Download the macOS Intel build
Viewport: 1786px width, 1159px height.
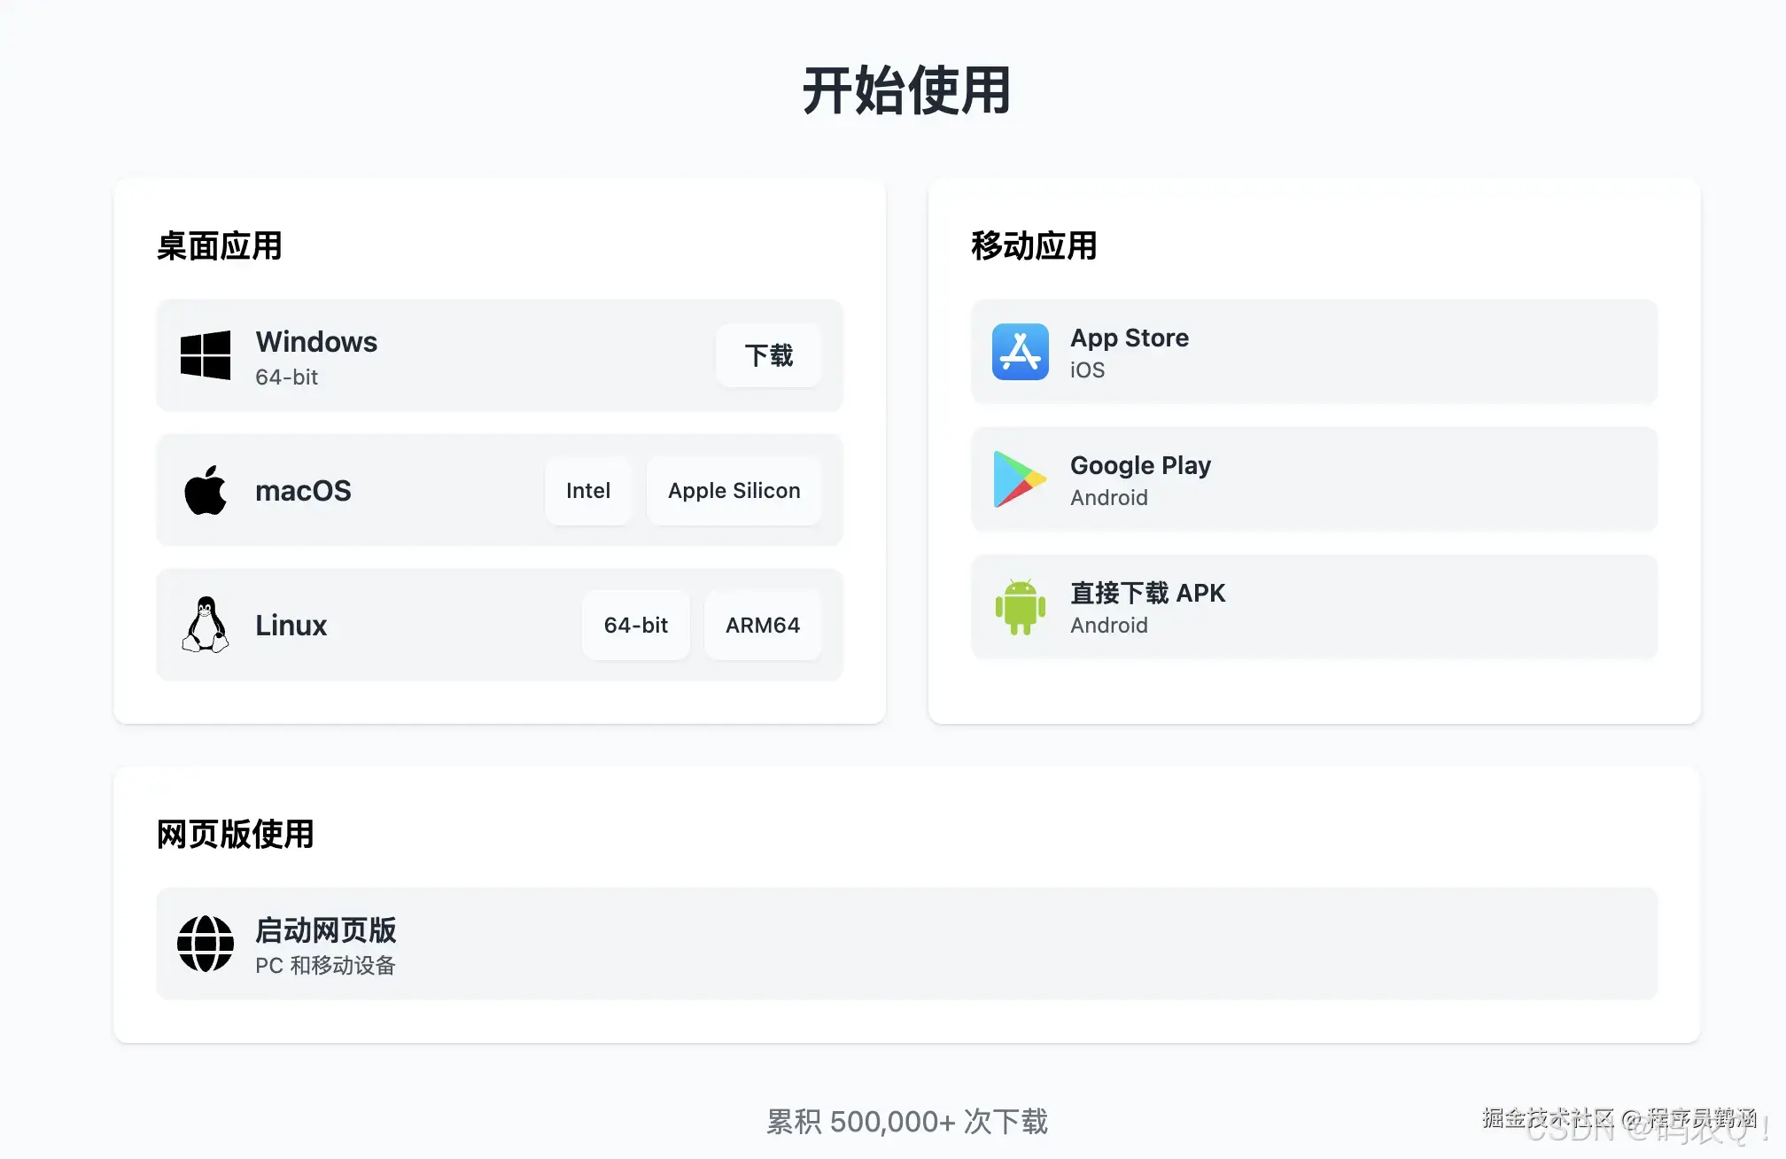click(588, 491)
